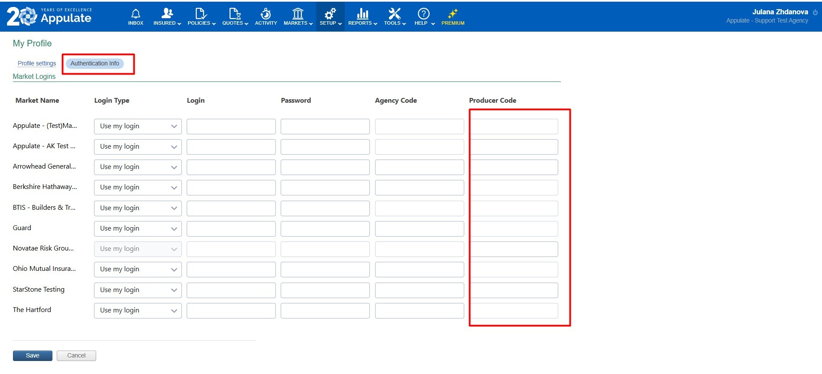This screenshot has width=822, height=374.
Task: Click the Tools wrench icon
Action: [x=395, y=14]
